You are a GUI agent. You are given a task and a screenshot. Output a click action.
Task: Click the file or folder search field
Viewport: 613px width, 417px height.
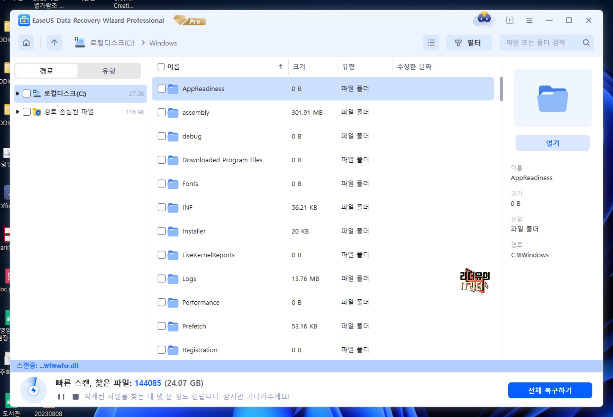click(540, 42)
